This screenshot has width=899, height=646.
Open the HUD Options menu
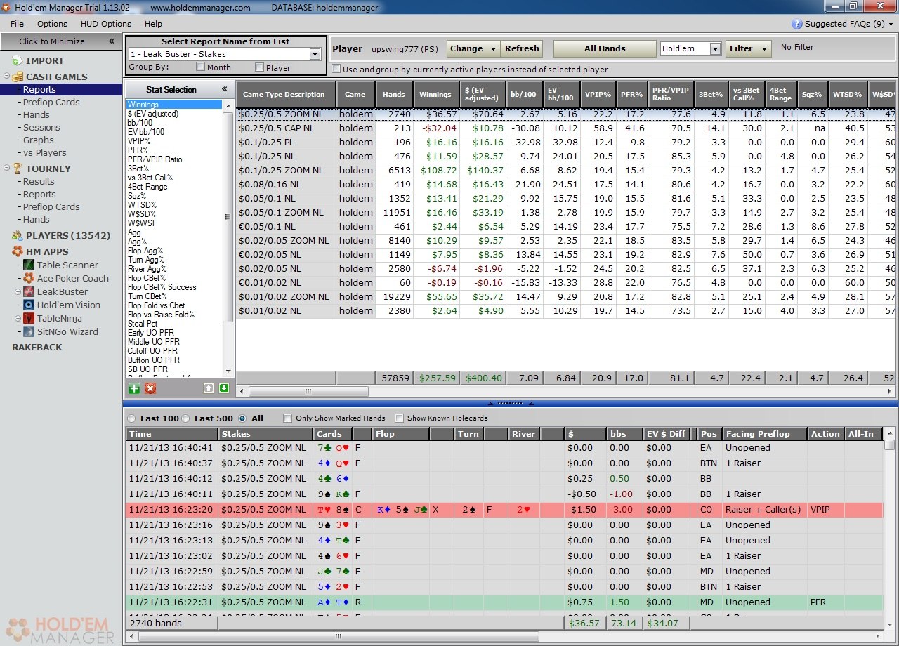point(106,24)
